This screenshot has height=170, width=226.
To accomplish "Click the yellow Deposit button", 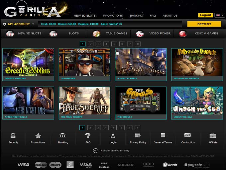I will click(204, 24).
